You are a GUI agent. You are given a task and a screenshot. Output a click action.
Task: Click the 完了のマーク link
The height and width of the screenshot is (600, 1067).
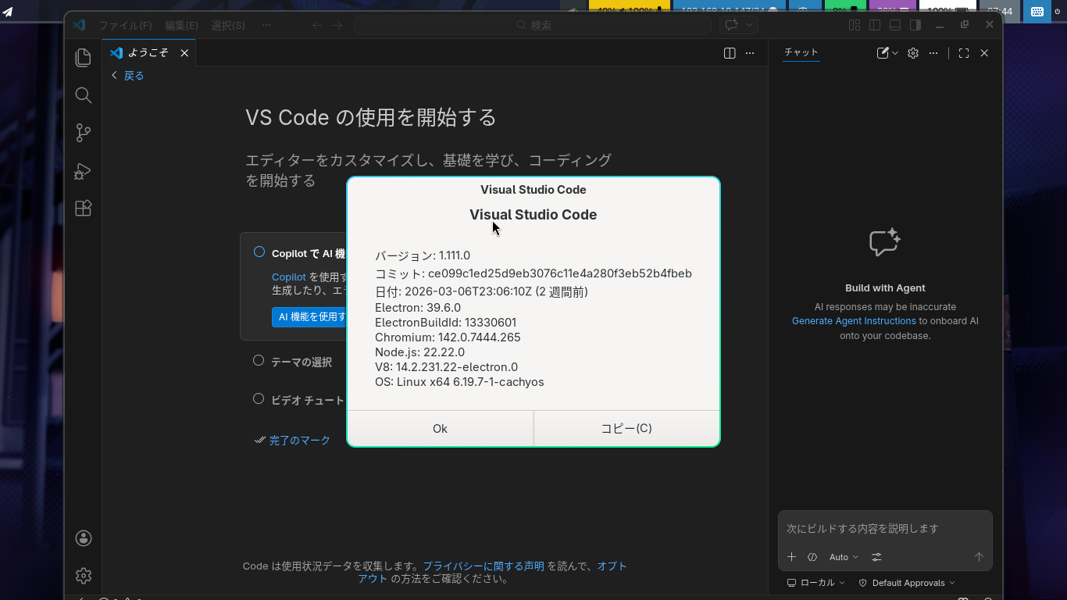(x=300, y=441)
